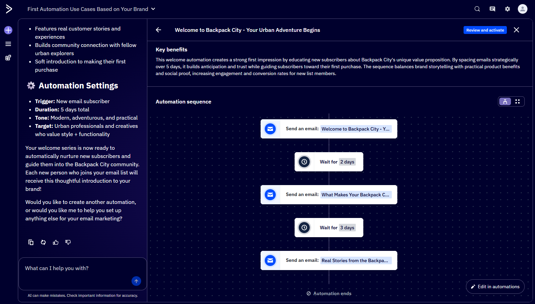
Task: Open the sidebar hamburger menu
Action: pos(8,44)
